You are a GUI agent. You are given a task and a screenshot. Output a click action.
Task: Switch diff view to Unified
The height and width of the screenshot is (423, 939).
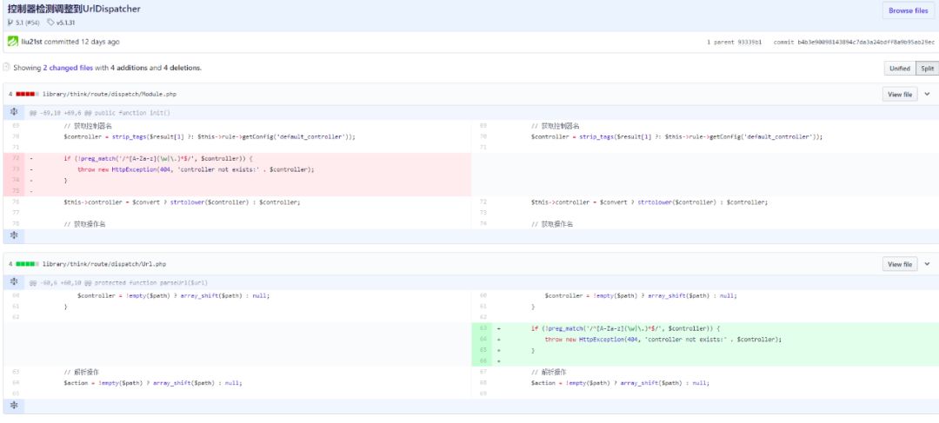pyautogui.click(x=900, y=69)
